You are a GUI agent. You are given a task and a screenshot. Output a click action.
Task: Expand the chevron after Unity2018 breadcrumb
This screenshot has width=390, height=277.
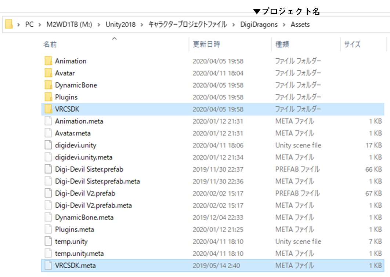pyautogui.click(x=142, y=25)
